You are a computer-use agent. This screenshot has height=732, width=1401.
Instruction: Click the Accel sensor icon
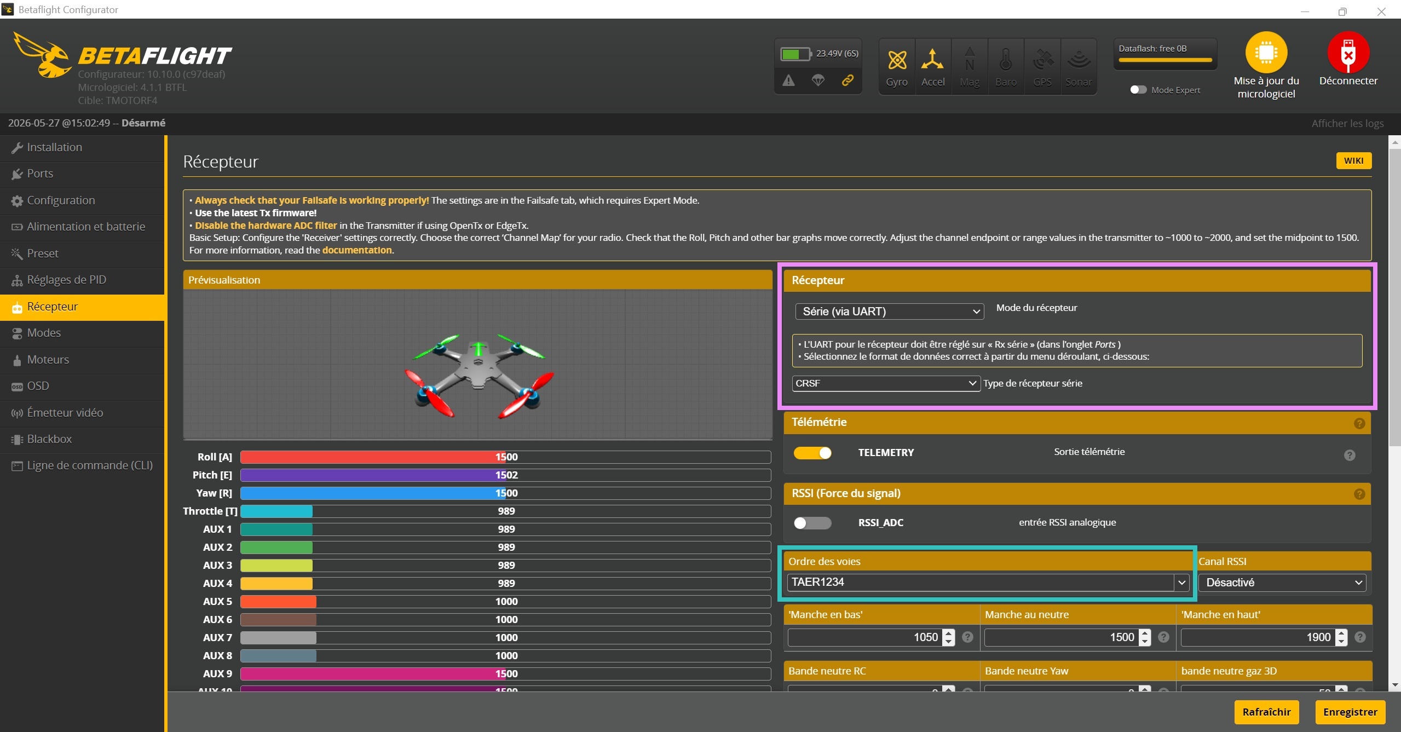coord(933,67)
